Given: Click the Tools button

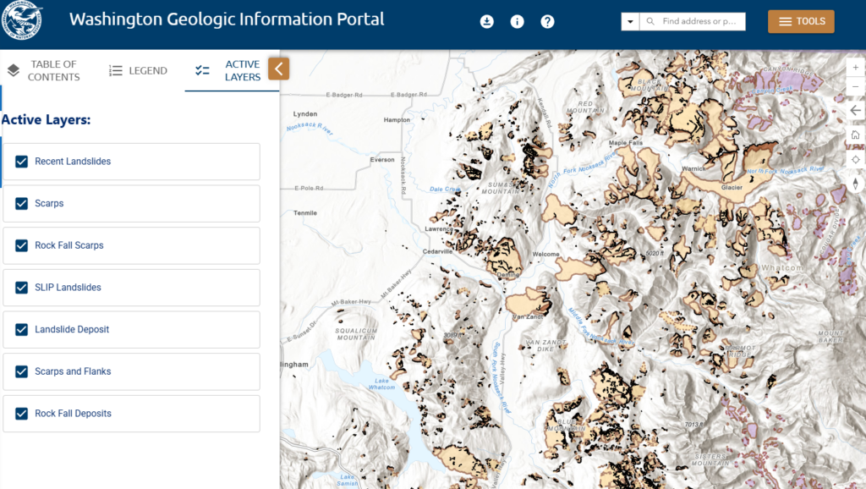Looking at the screenshot, I should click(800, 21).
